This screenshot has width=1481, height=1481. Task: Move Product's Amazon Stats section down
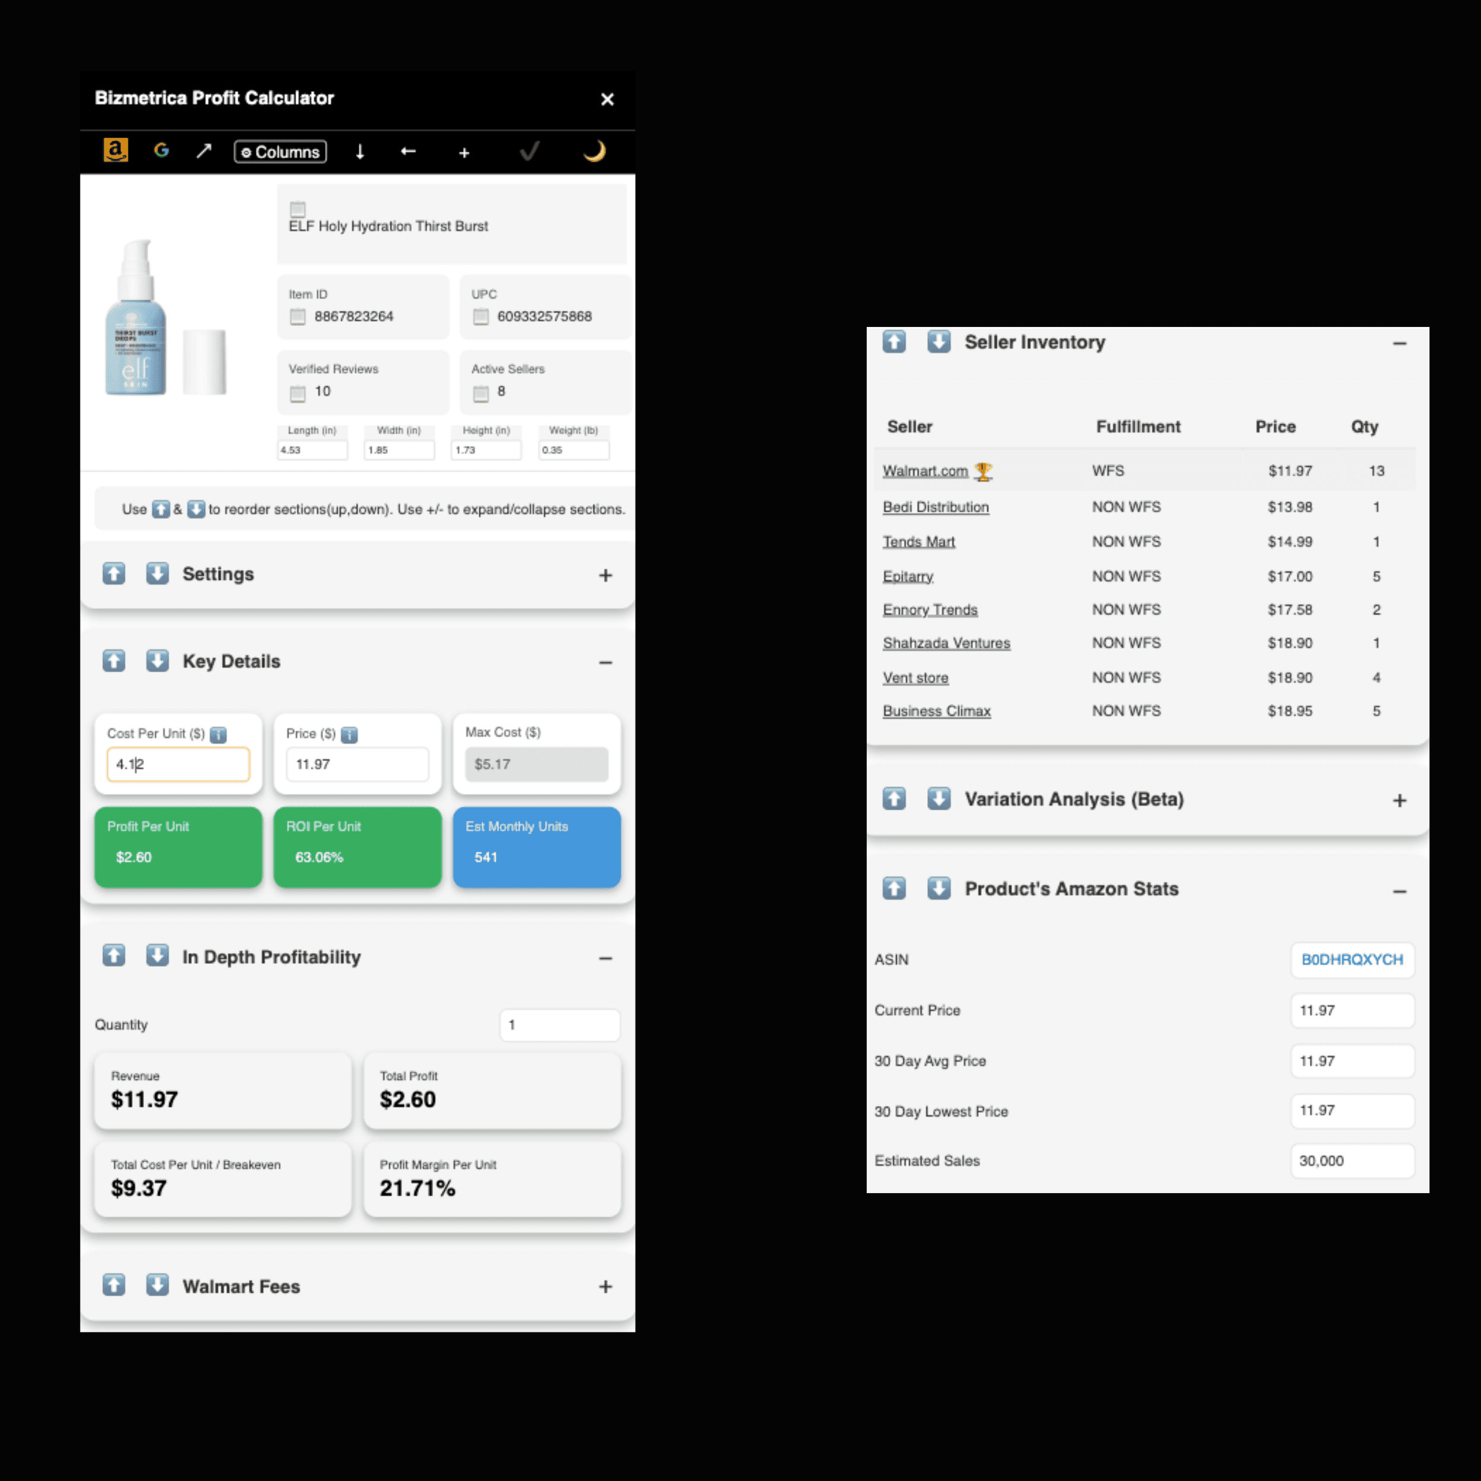pyautogui.click(x=938, y=887)
